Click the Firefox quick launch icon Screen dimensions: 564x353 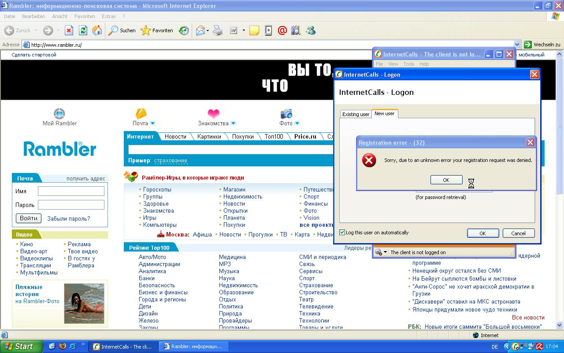click(x=63, y=346)
